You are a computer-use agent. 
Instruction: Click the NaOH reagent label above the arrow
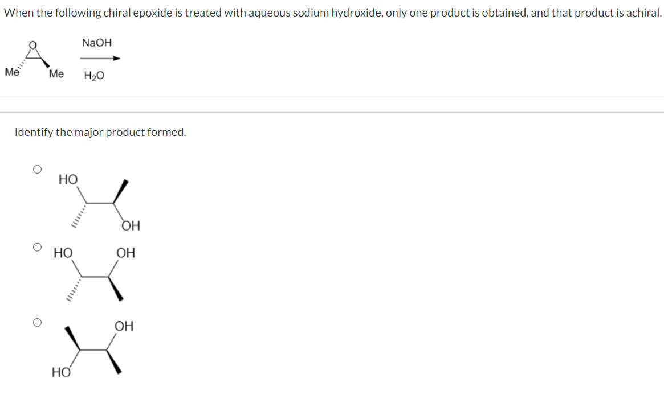pyautogui.click(x=97, y=43)
